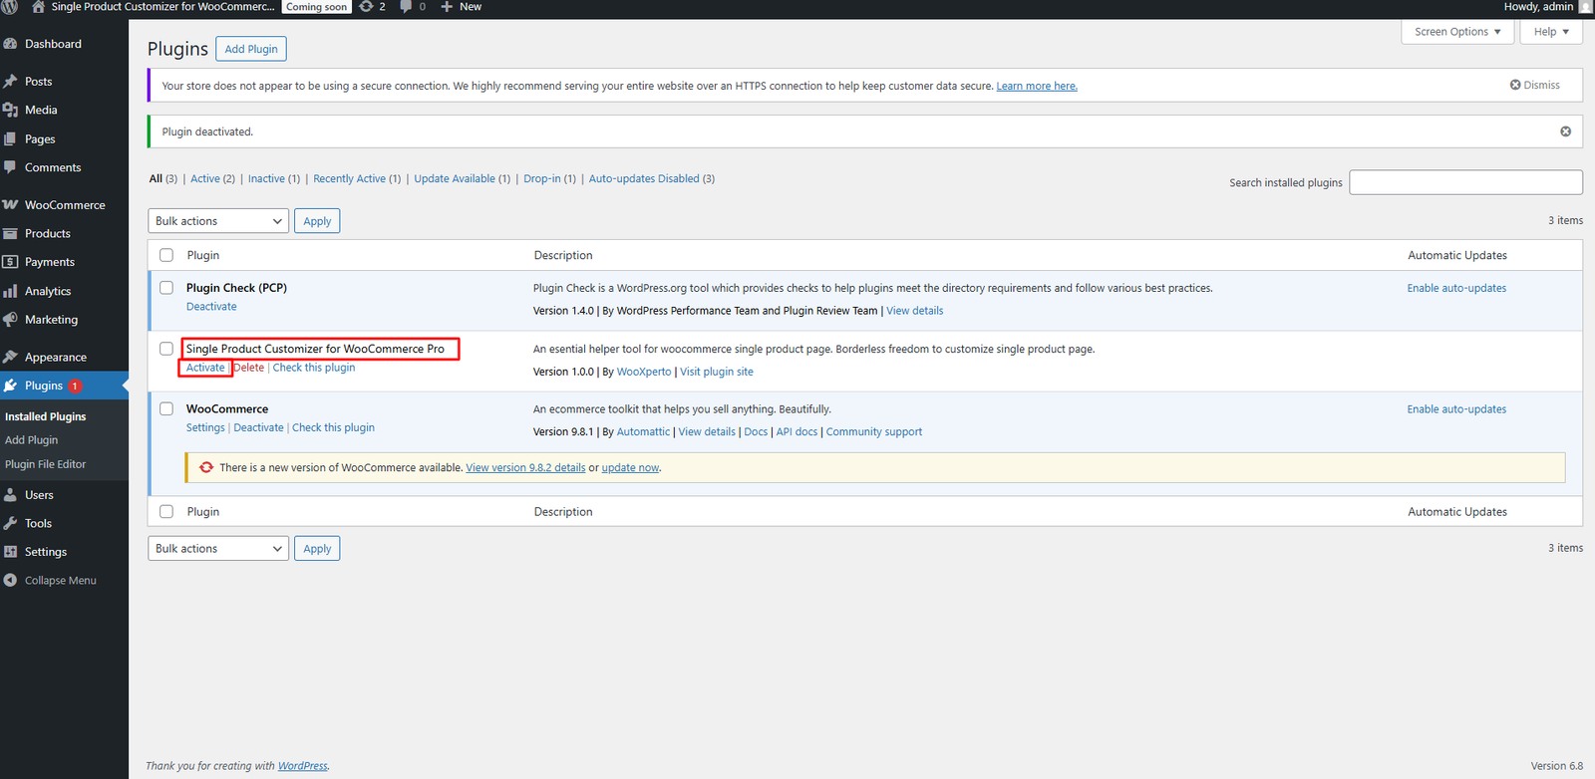Open Plugin File Editor submenu item
The height and width of the screenshot is (779, 1595).
point(46,464)
